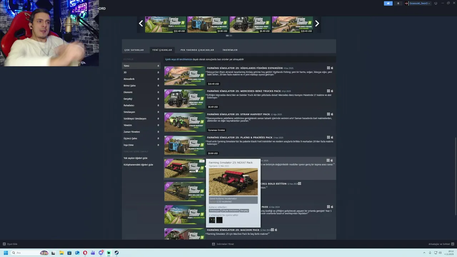Select the Gerçekçi tag filter
Image resolution: width=457 pixels, height=257 pixels.
[x=141, y=99]
